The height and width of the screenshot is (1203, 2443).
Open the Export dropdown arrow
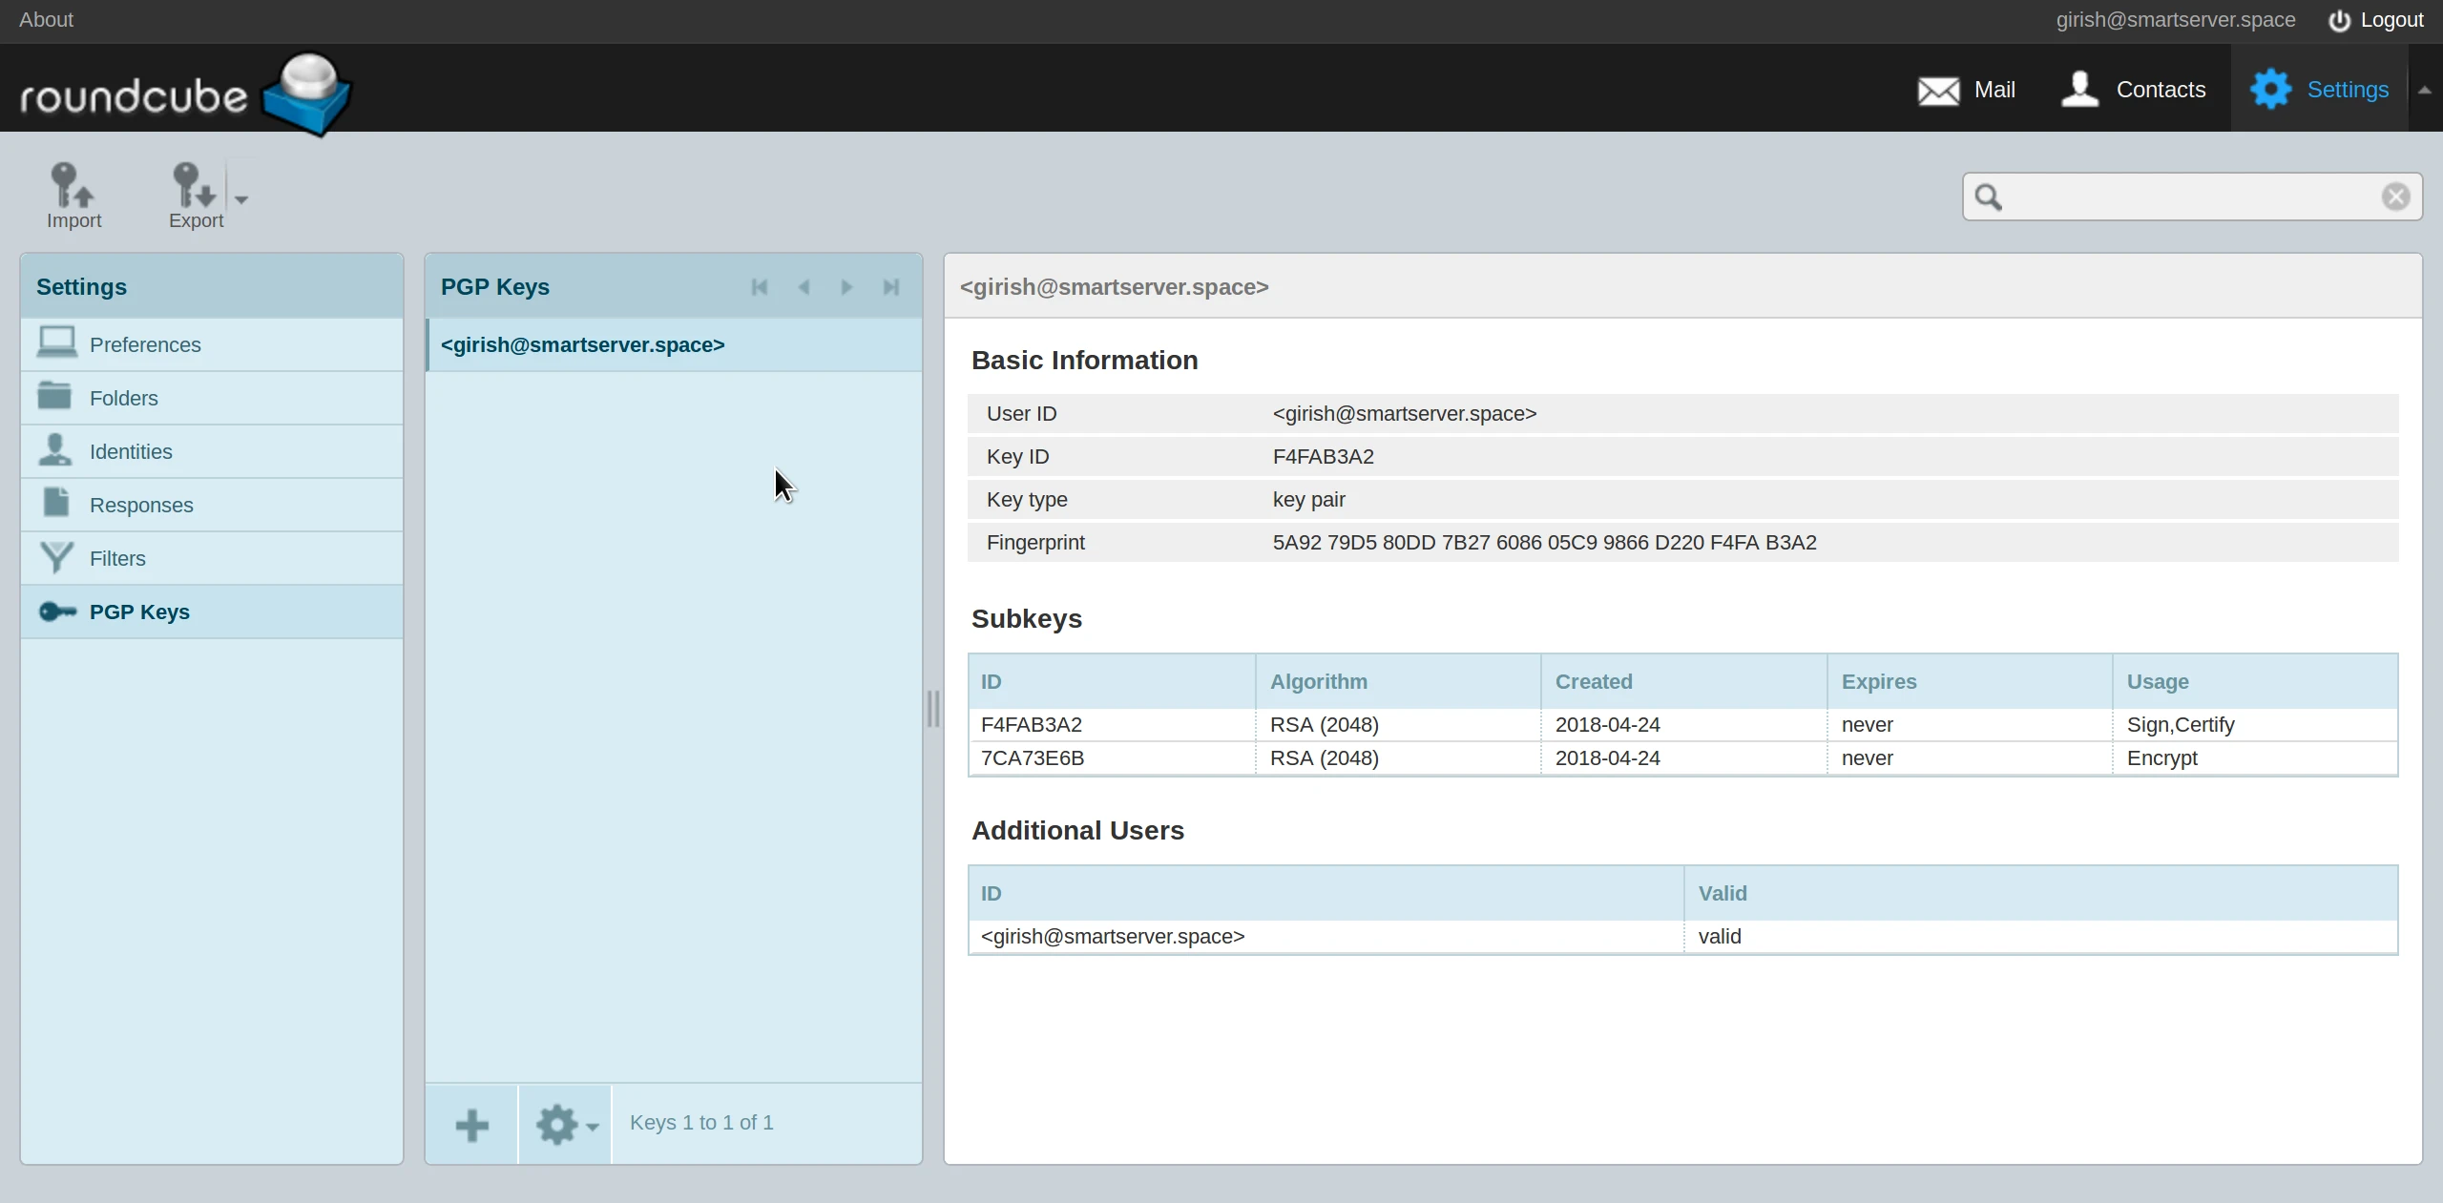[x=241, y=199]
